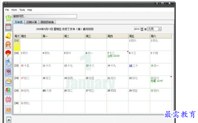Open the calendar icon in sidebar

pos(9,27)
